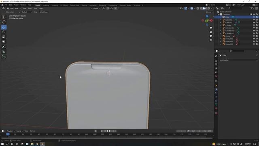Disable rendering of Empty camera icon
Image resolution: width=259 pixels, height=146 pixels.
coord(257,36)
